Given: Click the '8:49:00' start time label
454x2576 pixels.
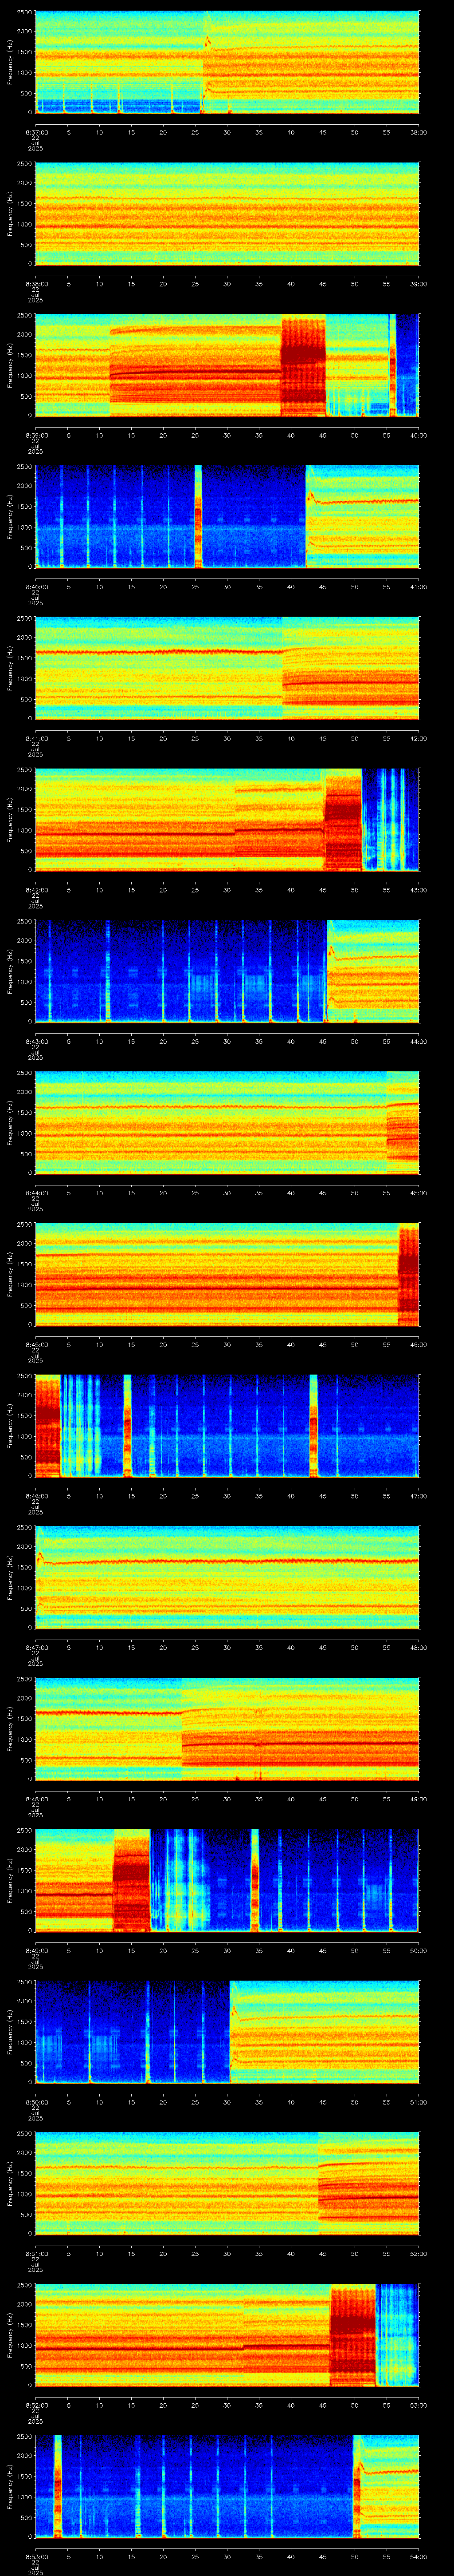Looking at the screenshot, I should pos(36,1950).
